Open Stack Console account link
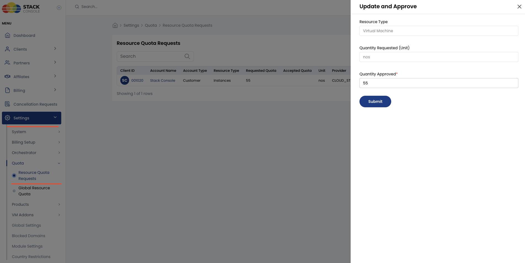525x263 pixels. point(162,81)
